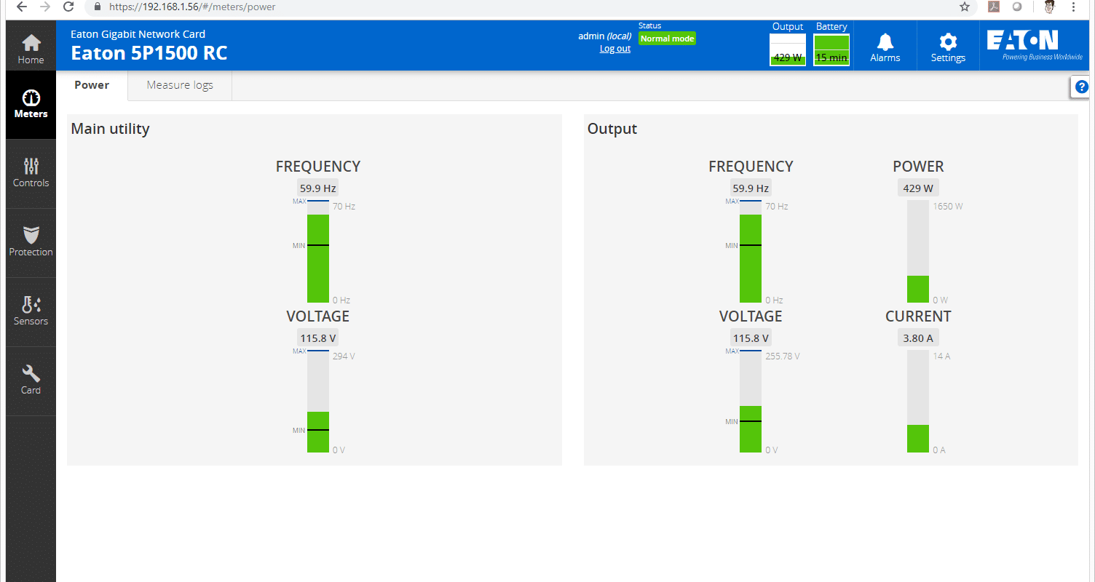Click the CURRENT gauge label
Screen dimensions: 1095x582
pyautogui.click(x=918, y=316)
